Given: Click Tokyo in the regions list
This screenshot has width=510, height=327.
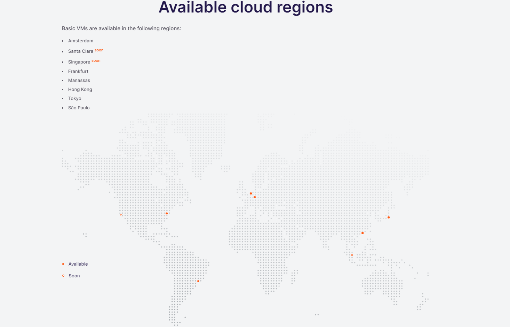Looking at the screenshot, I should [75, 99].
